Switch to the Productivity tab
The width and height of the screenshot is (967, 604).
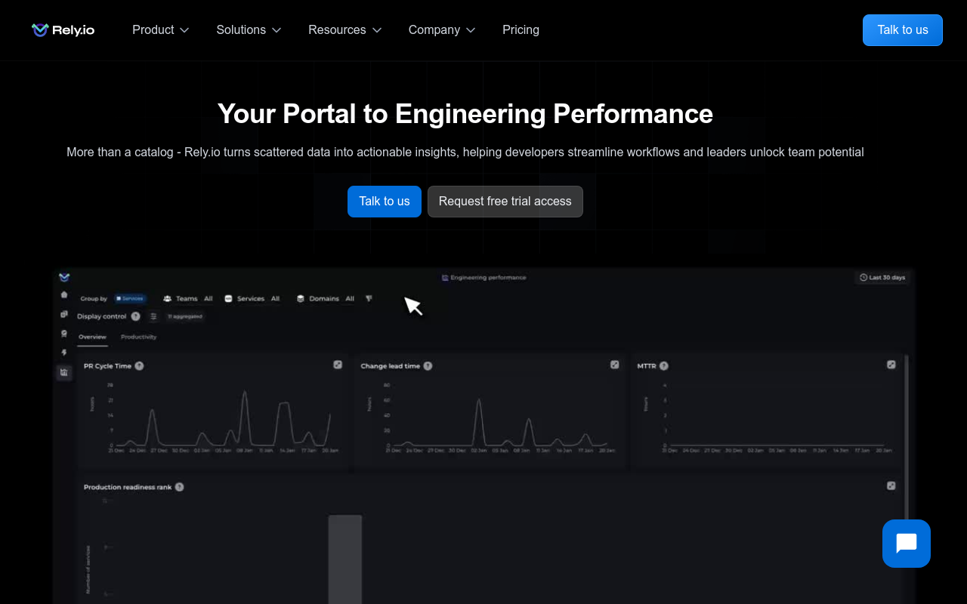coord(139,337)
